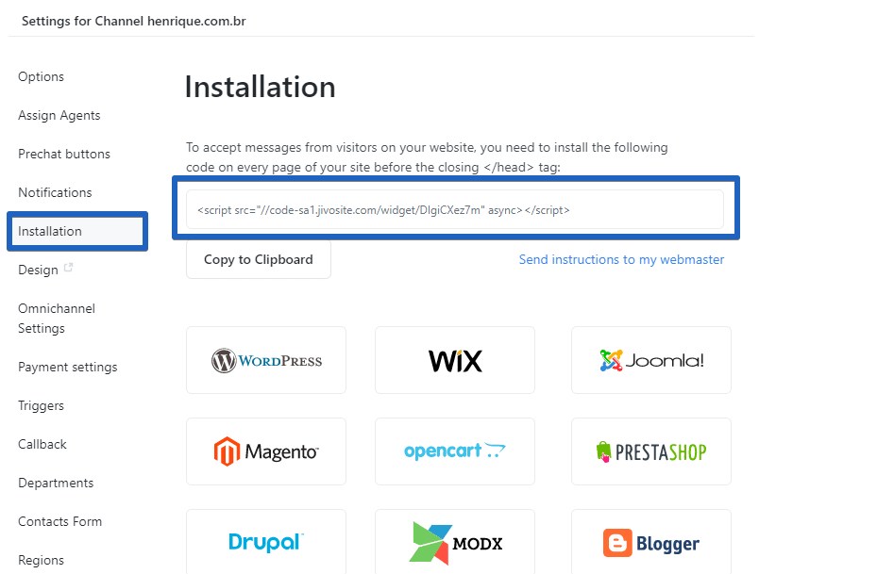894x574 pixels.
Task: Open Callback settings
Action: point(42,445)
